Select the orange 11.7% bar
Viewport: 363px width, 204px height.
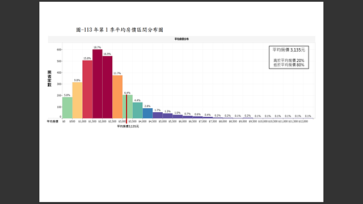[117, 97]
